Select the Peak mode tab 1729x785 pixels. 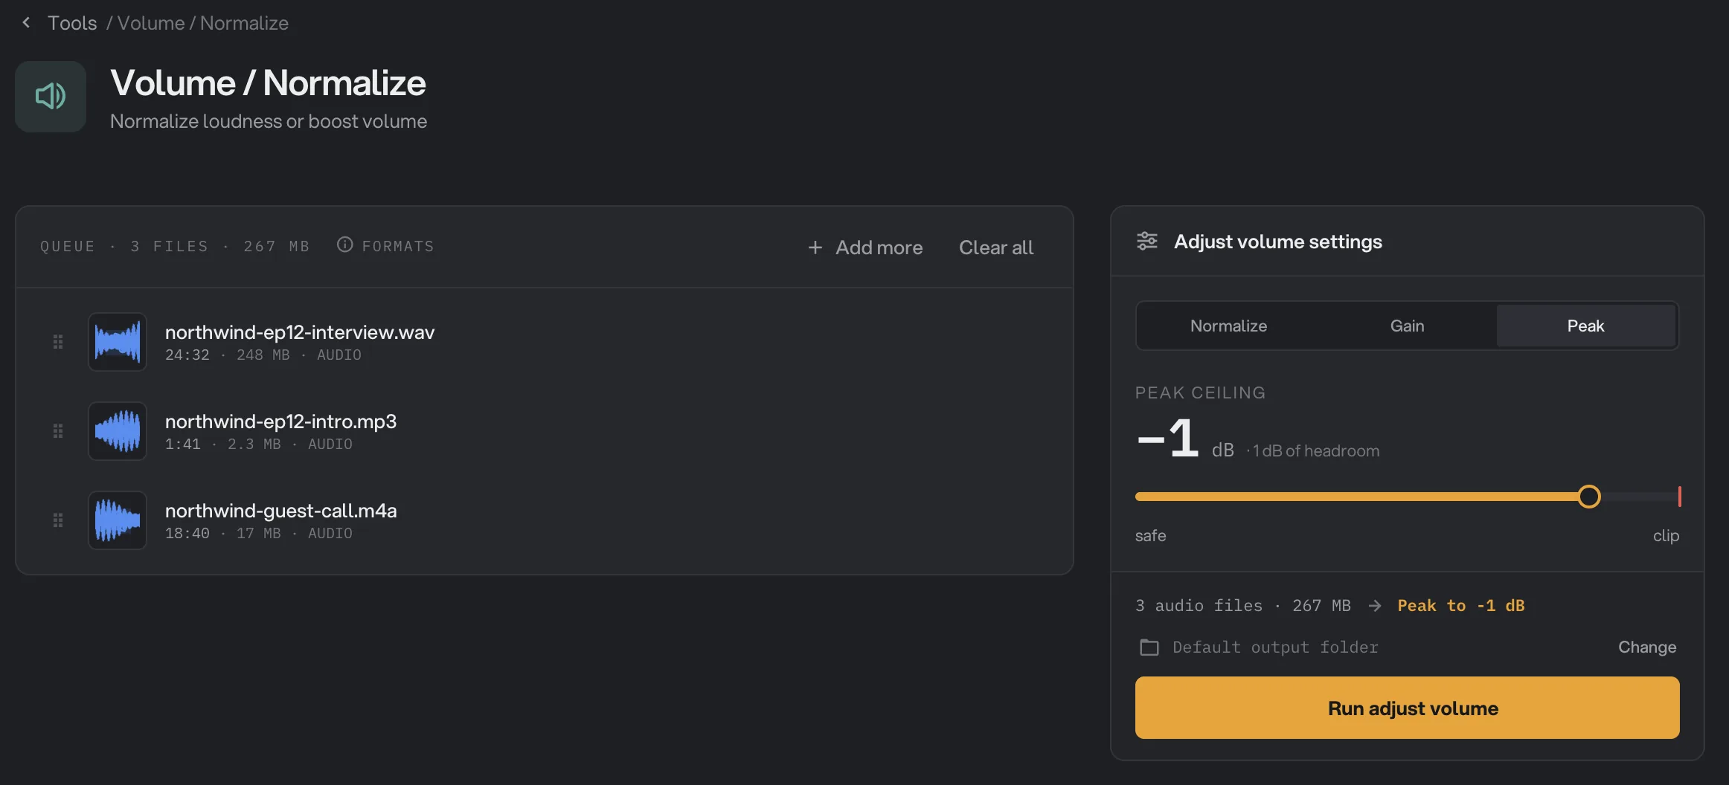(1585, 326)
